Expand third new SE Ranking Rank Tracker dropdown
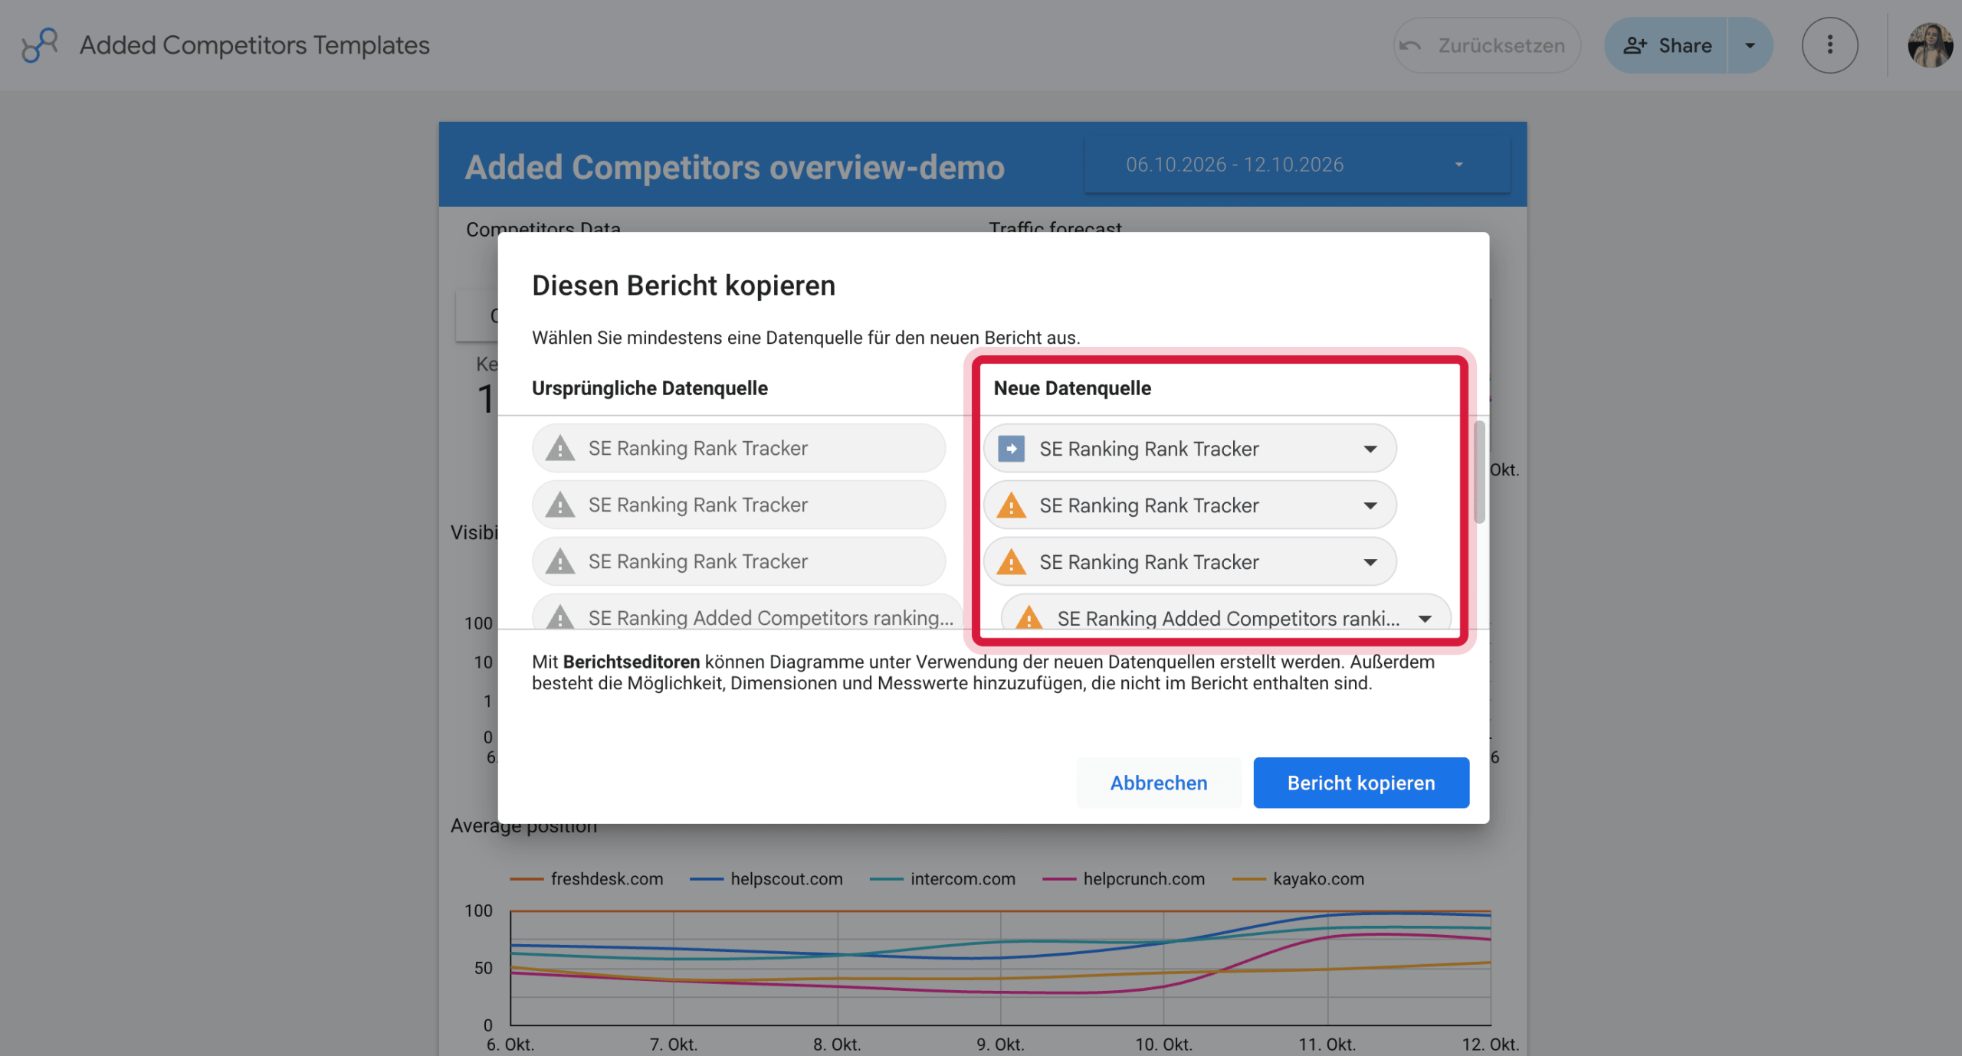The width and height of the screenshot is (1962, 1056). point(1370,562)
